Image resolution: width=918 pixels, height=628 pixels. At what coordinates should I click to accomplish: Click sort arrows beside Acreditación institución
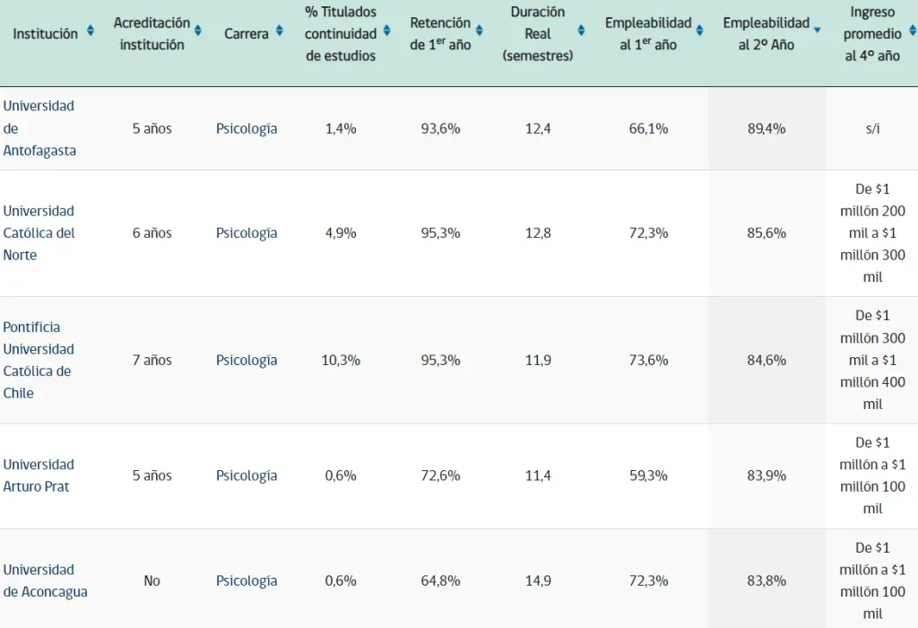pos(198,31)
